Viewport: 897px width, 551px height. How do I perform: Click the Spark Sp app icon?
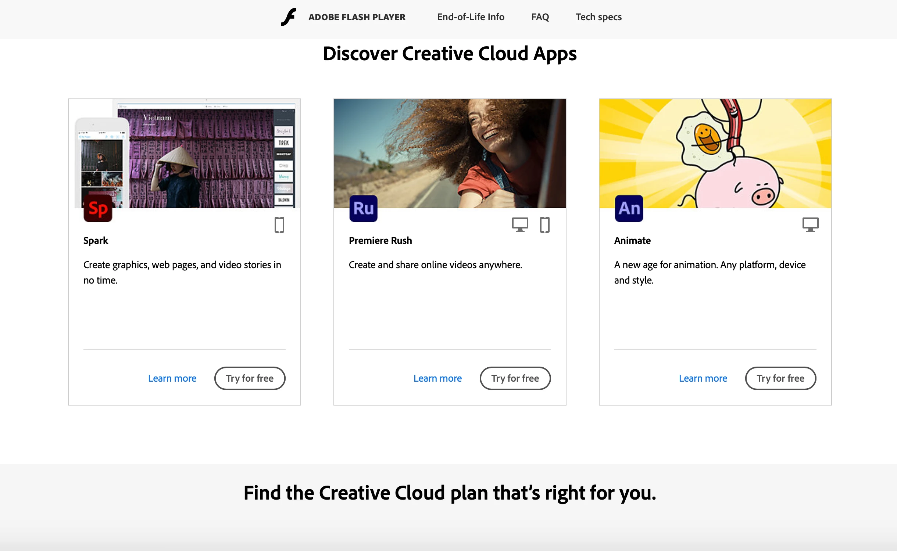[98, 209]
